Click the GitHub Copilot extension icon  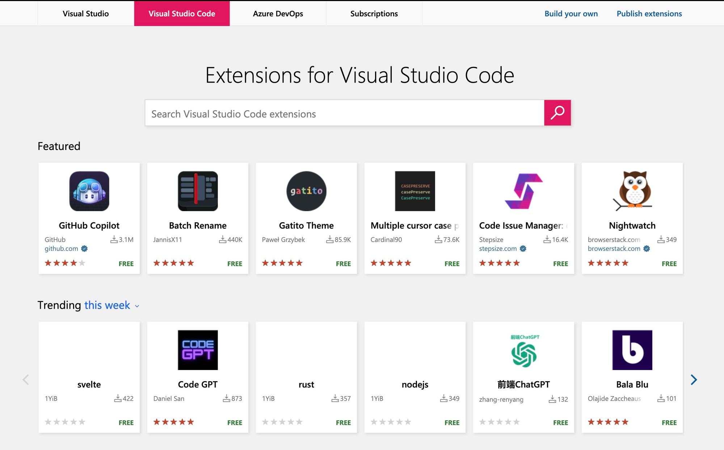click(89, 192)
